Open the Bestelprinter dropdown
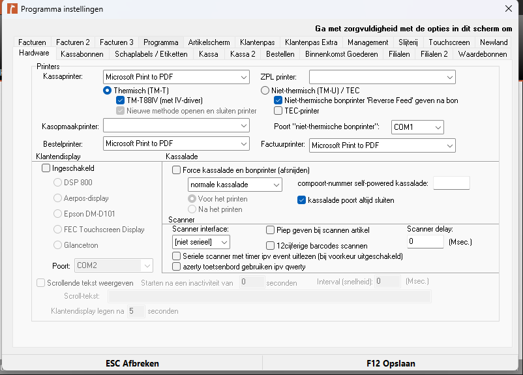This screenshot has width=523, height=375. [x=176, y=143]
